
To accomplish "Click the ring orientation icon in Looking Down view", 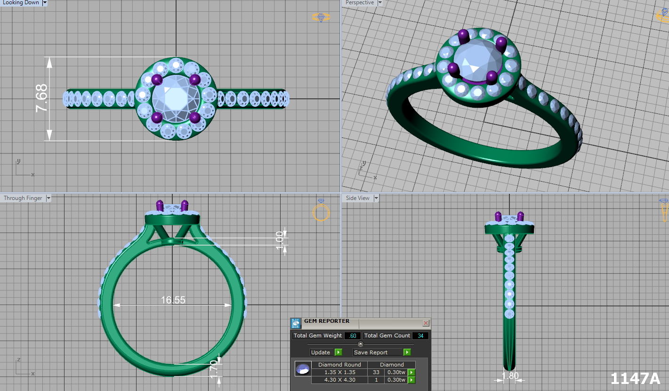I will [x=321, y=17].
